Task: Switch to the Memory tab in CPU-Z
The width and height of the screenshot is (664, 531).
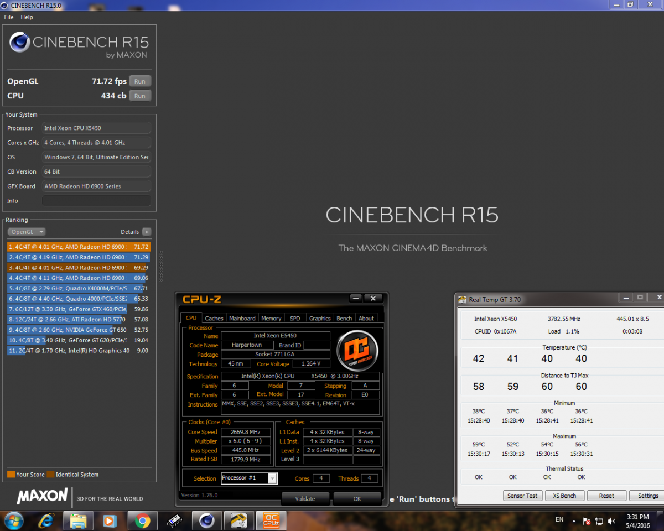Action: pos(271,318)
